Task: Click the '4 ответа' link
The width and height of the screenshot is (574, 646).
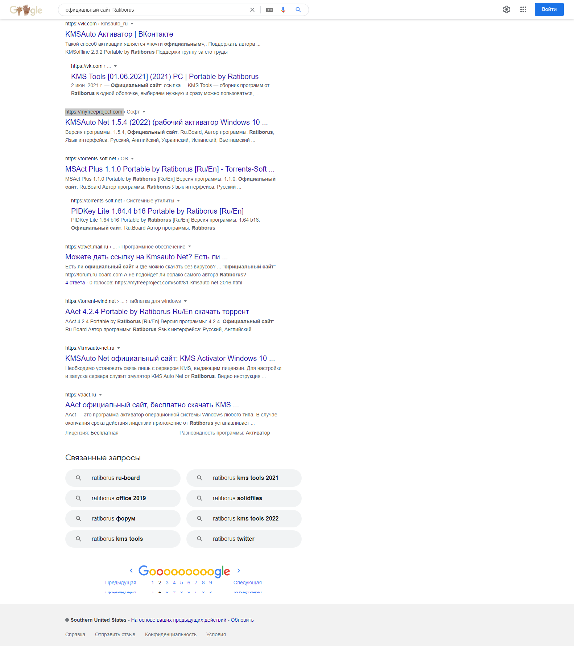Action: pyautogui.click(x=75, y=283)
